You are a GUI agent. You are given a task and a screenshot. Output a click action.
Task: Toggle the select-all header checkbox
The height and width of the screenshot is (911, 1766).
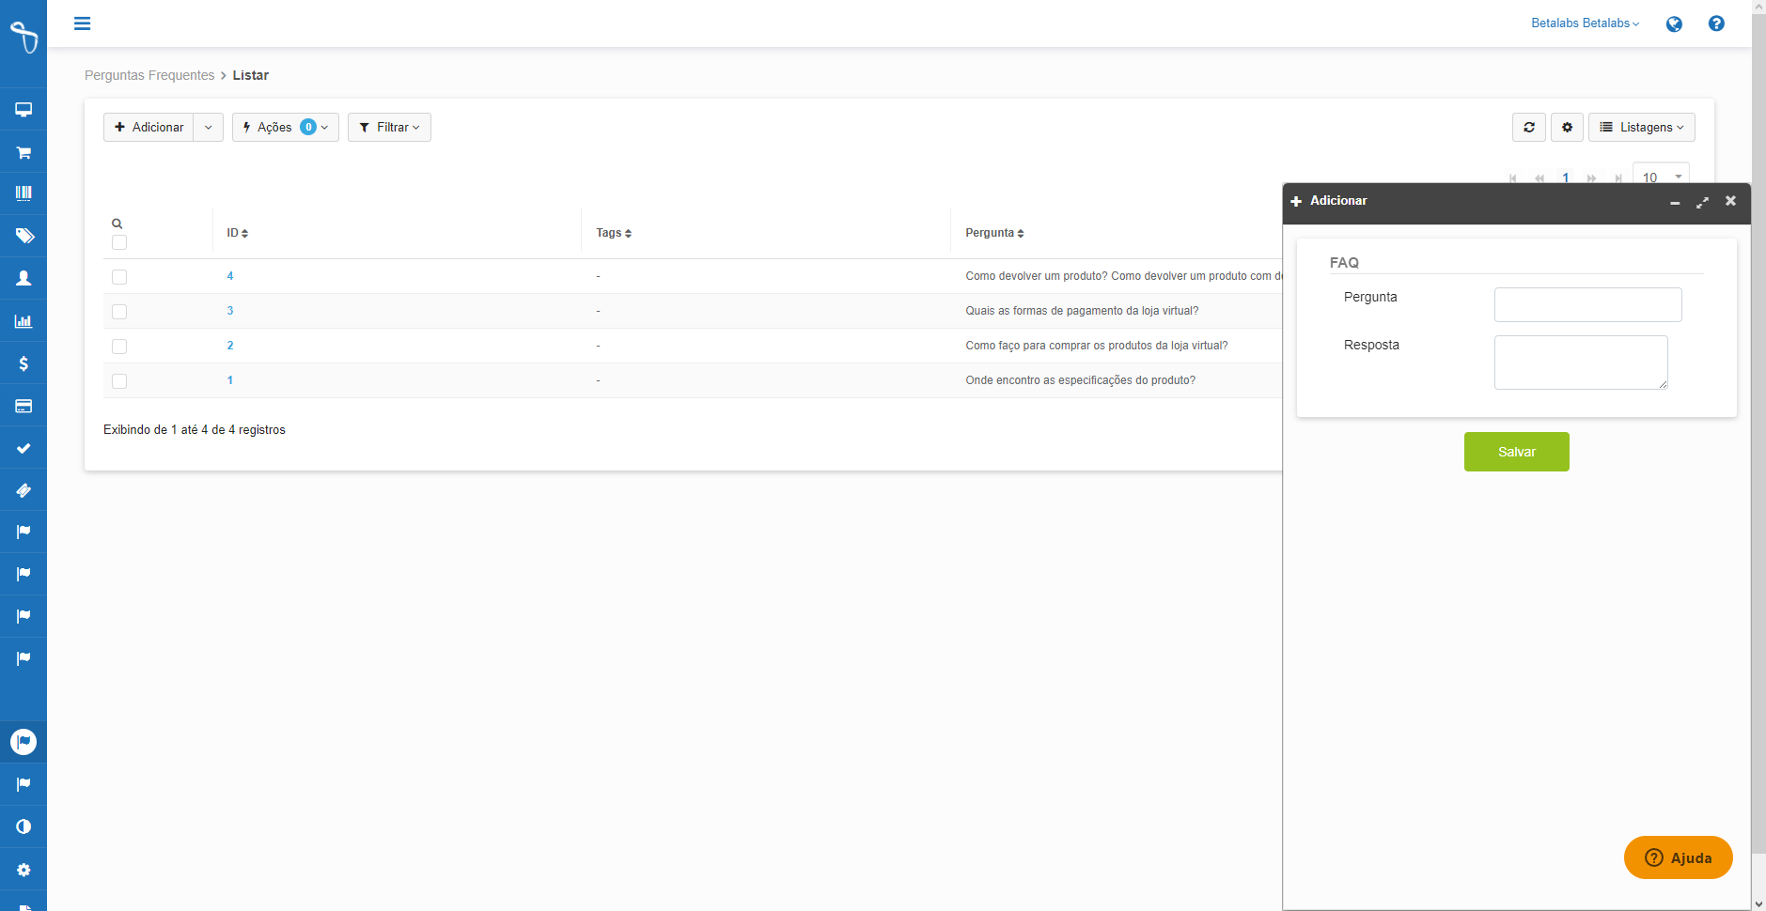119,243
